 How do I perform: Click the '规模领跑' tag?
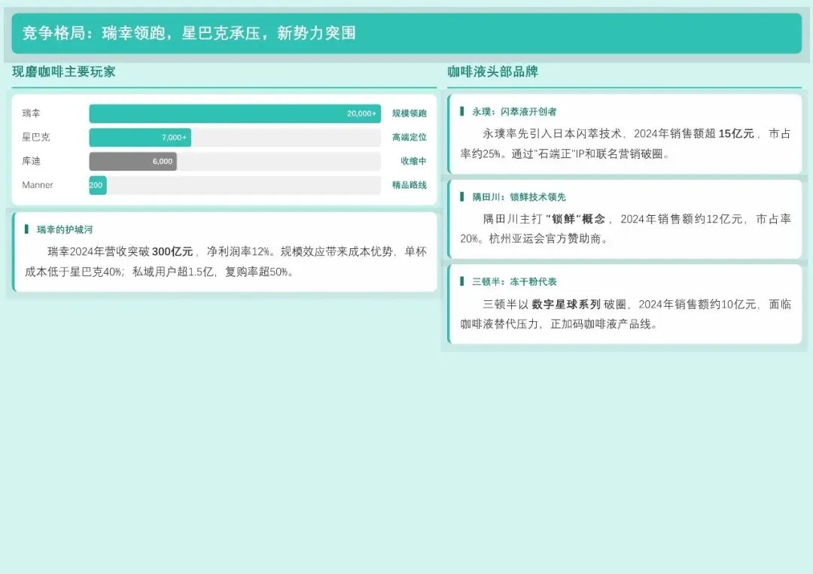click(409, 114)
